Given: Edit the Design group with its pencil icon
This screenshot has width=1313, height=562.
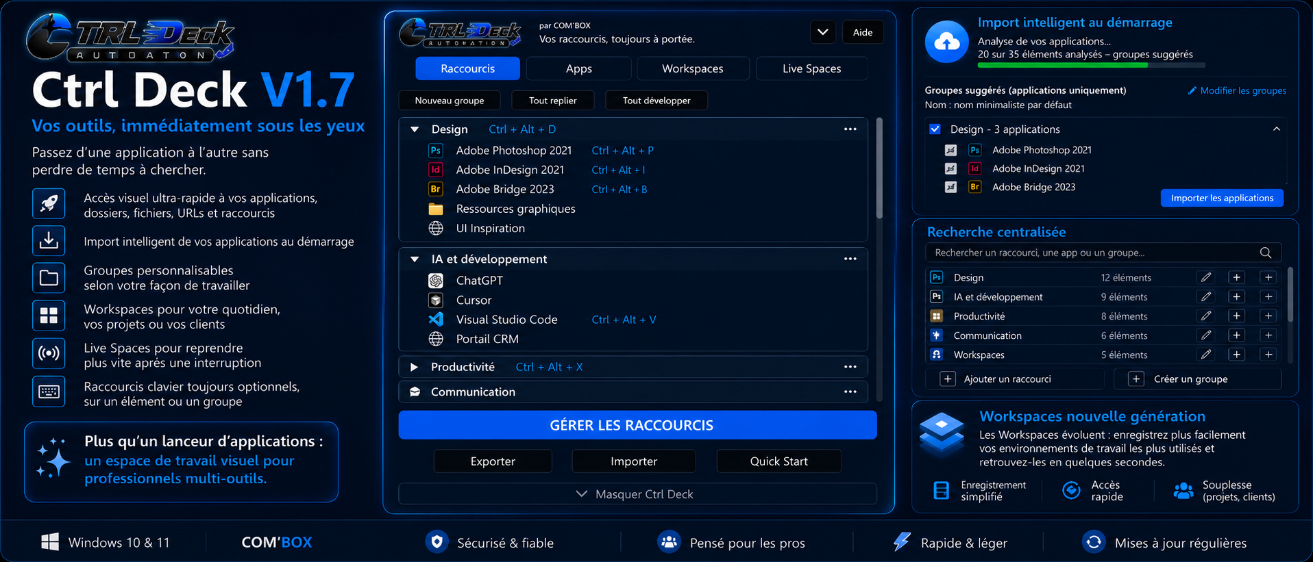Looking at the screenshot, I should [1206, 277].
